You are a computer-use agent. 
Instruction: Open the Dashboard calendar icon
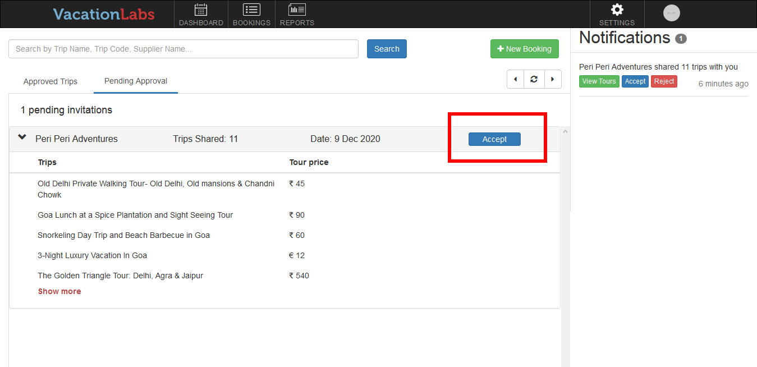201,10
